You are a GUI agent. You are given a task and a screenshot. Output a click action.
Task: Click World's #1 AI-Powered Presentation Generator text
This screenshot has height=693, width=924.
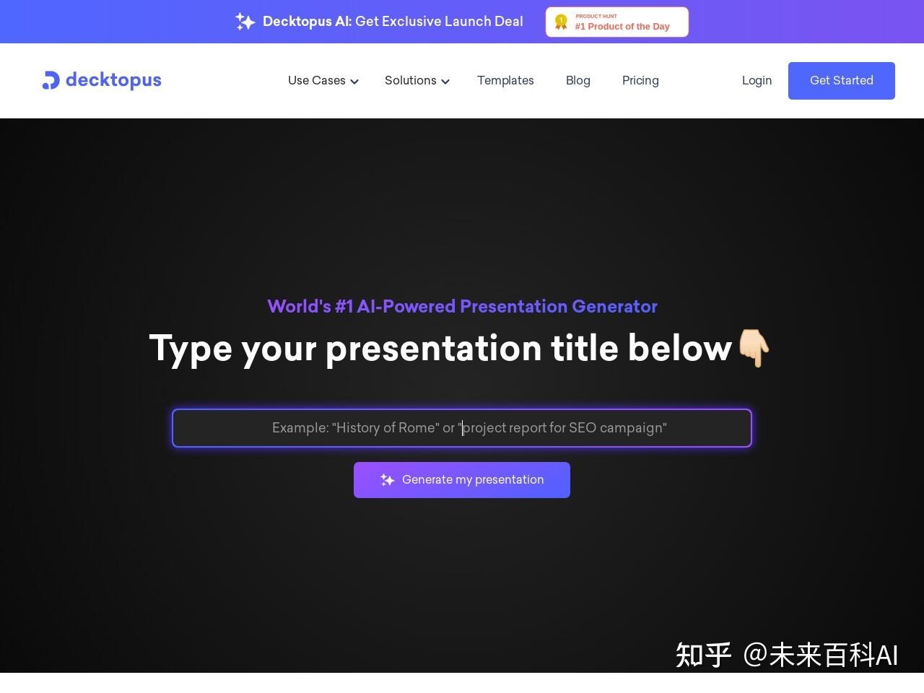(462, 306)
